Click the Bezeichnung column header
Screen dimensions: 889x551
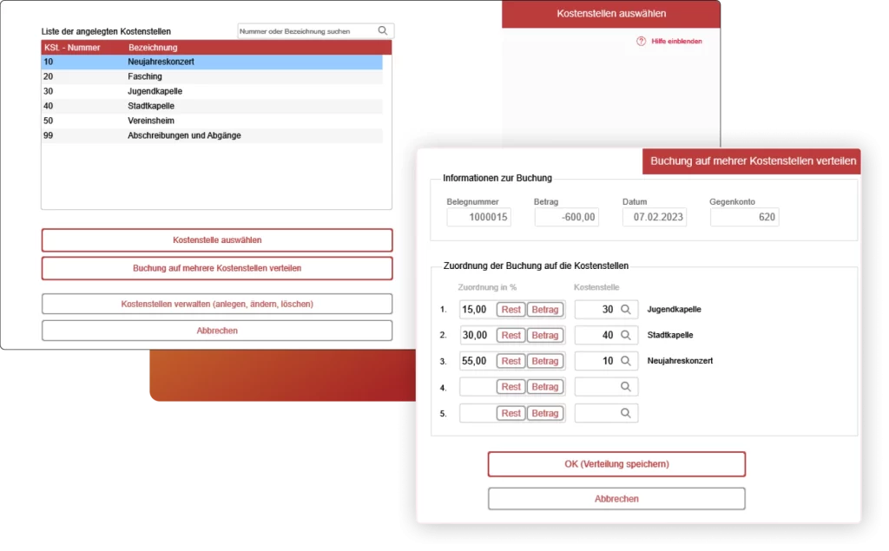(153, 48)
